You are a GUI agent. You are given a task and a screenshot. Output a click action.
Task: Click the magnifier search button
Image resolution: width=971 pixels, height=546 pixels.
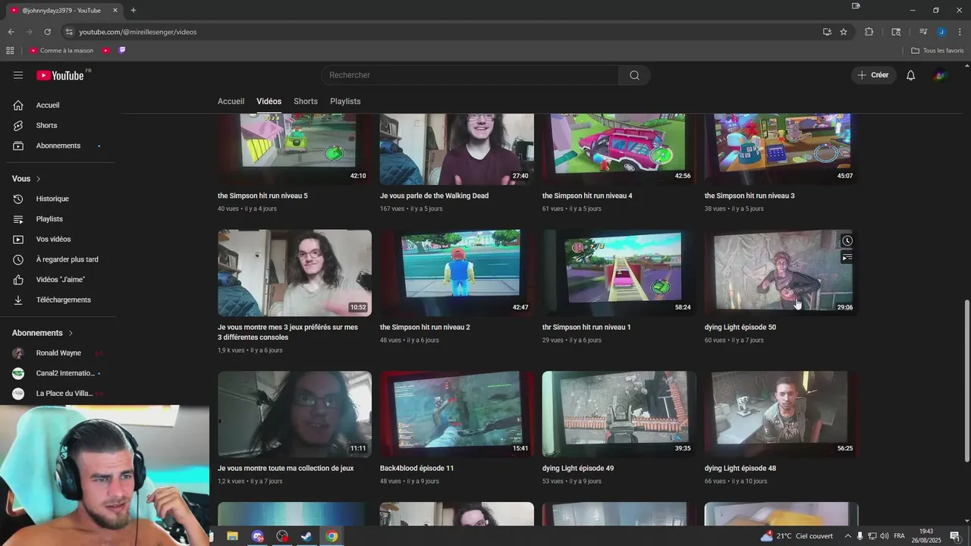coord(634,75)
